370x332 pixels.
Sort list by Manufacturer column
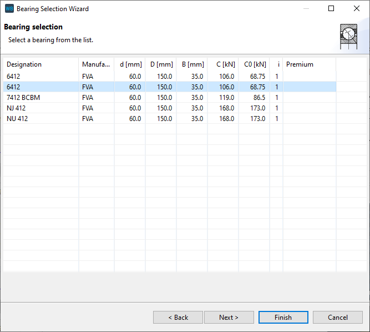pyautogui.click(x=96, y=64)
